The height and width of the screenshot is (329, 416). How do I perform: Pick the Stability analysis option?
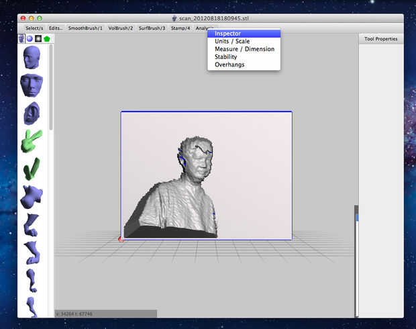[244, 57]
